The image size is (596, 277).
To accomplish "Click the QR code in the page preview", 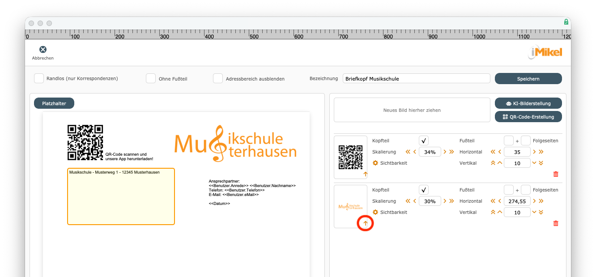I will click(85, 142).
